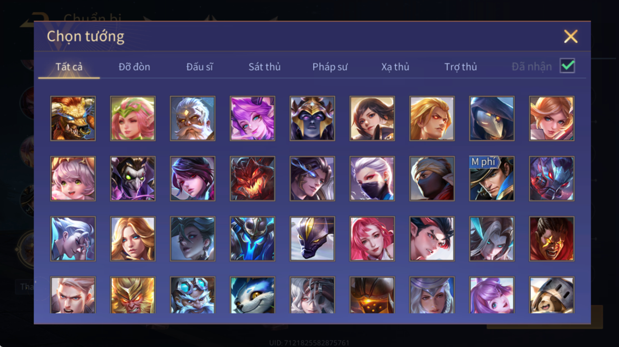Switch to the Đỡ đòn tab
This screenshot has width=619, height=347.
pyautogui.click(x=134, y=67)
